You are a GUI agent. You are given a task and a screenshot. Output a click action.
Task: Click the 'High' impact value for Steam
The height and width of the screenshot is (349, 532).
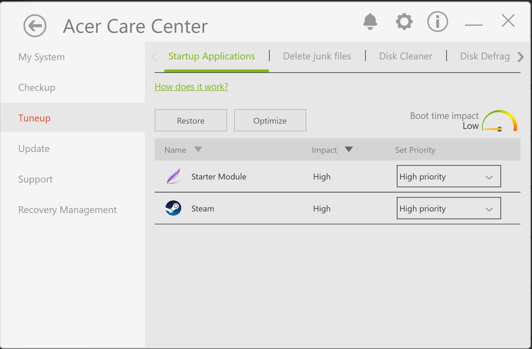pos(322,209)
